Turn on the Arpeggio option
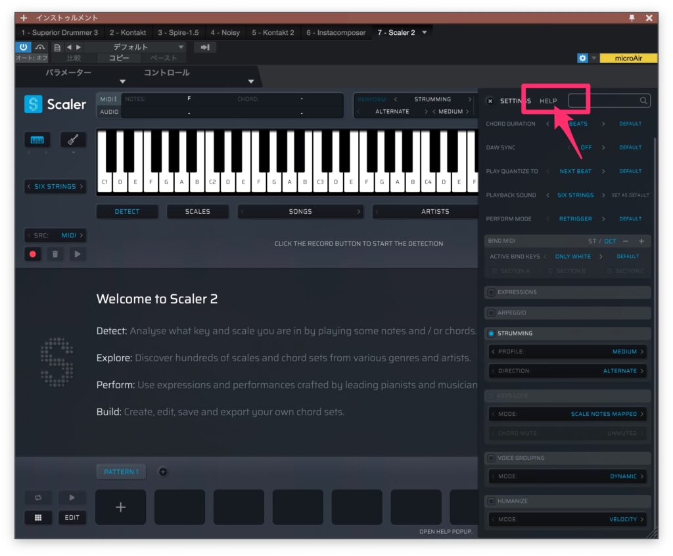673x556 pixels. pyautogui.click(x=491, y=313)
